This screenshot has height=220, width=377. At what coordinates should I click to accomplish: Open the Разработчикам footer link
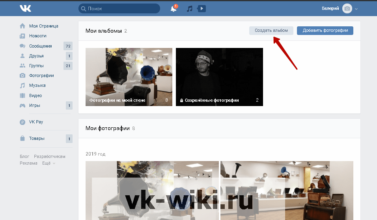click(x=50, y=156)
